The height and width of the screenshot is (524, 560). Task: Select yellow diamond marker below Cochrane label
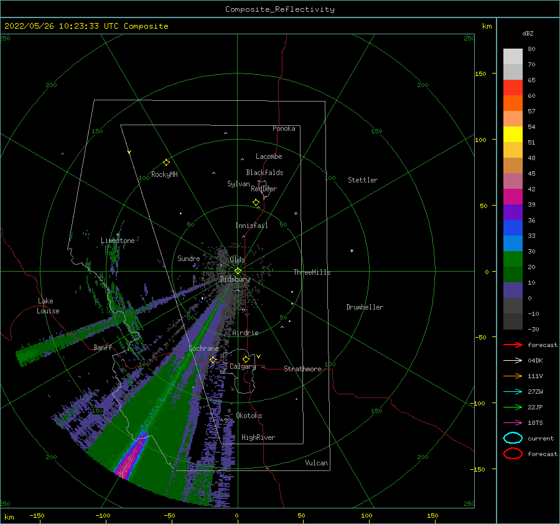[x=213, y=360]
